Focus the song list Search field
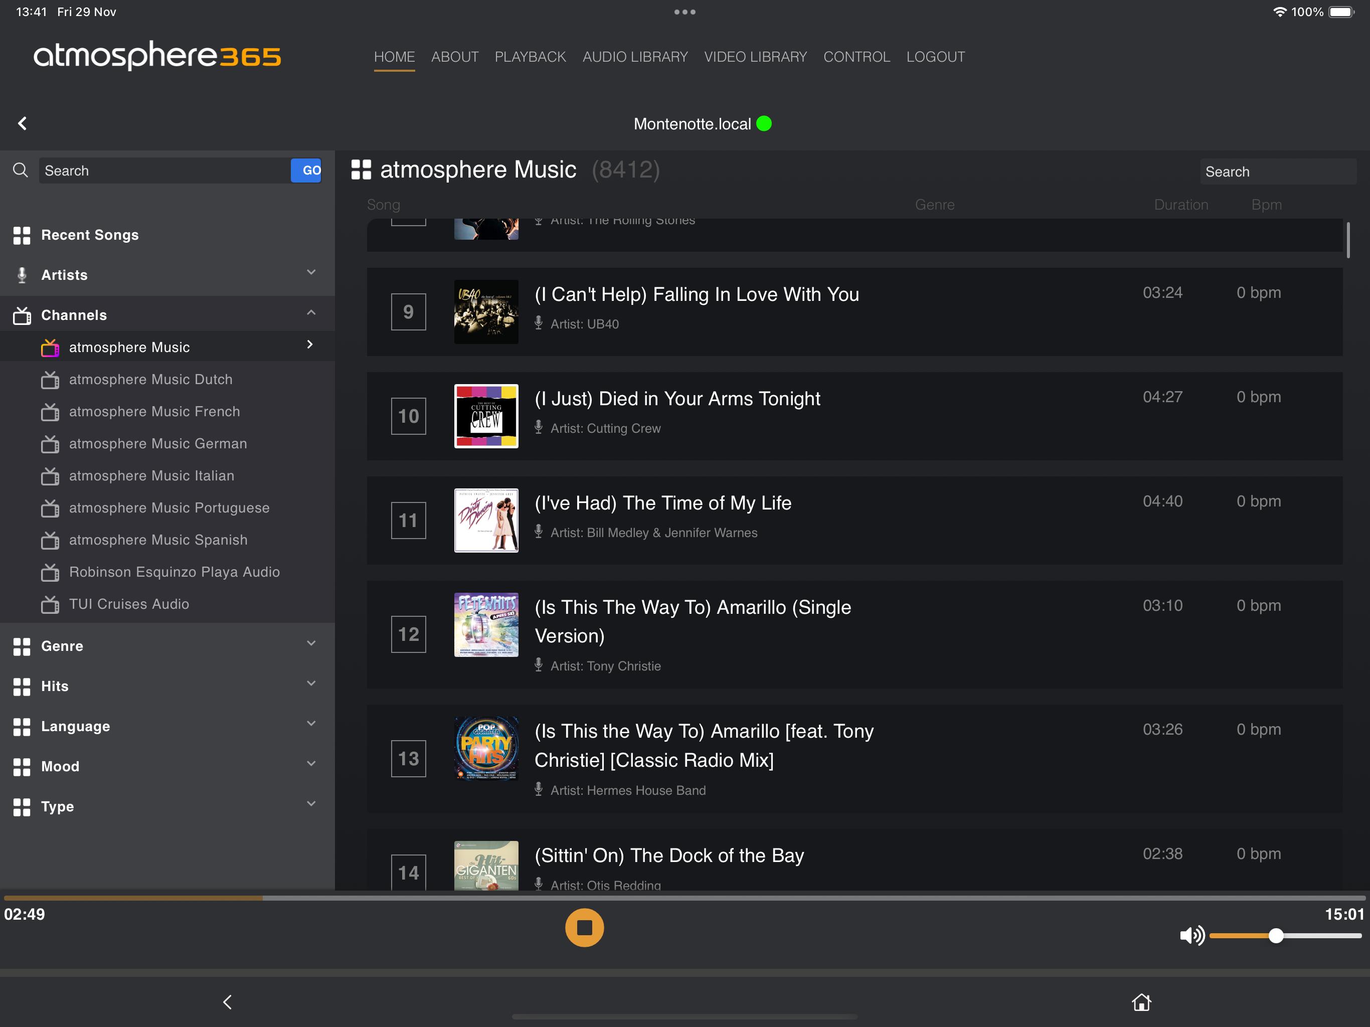The height and width of the screenshot is (1027, 1370). point(1278,172)
